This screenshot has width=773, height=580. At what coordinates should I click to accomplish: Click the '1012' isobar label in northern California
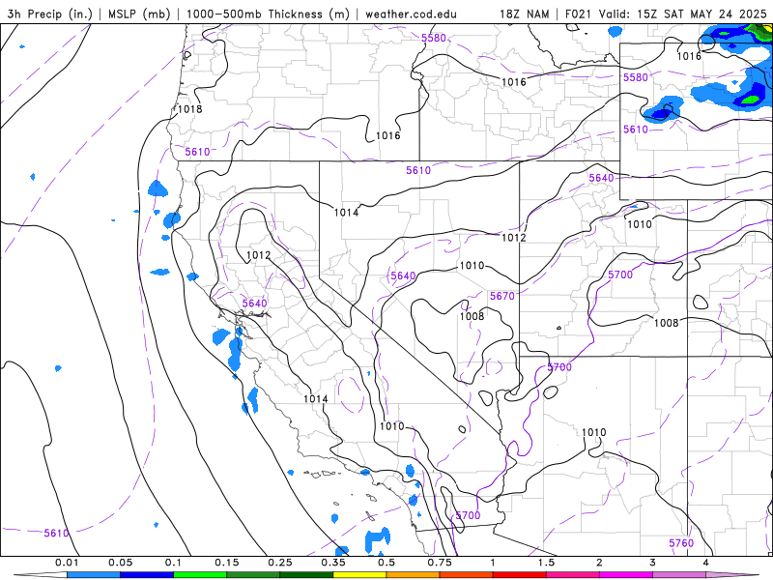click(258, 255)
